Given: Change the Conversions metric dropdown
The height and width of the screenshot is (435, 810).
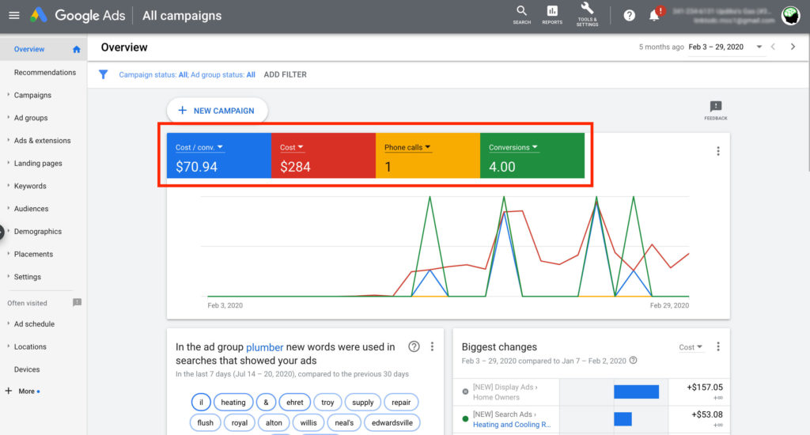Looking at the screenshot, I should tap(513, 147).
